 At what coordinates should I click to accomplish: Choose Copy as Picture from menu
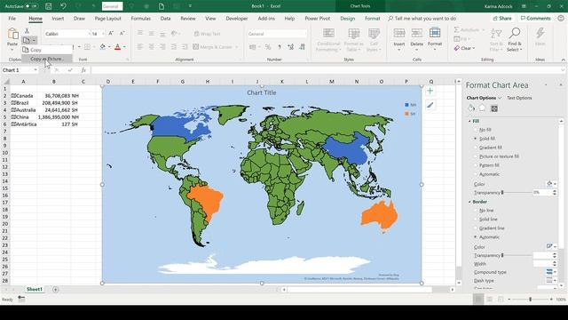47,59
